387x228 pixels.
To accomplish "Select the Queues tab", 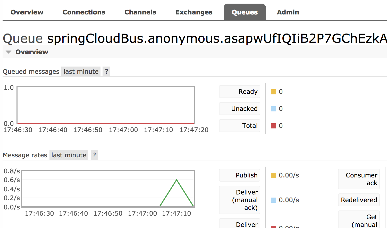I will point(245,12).
